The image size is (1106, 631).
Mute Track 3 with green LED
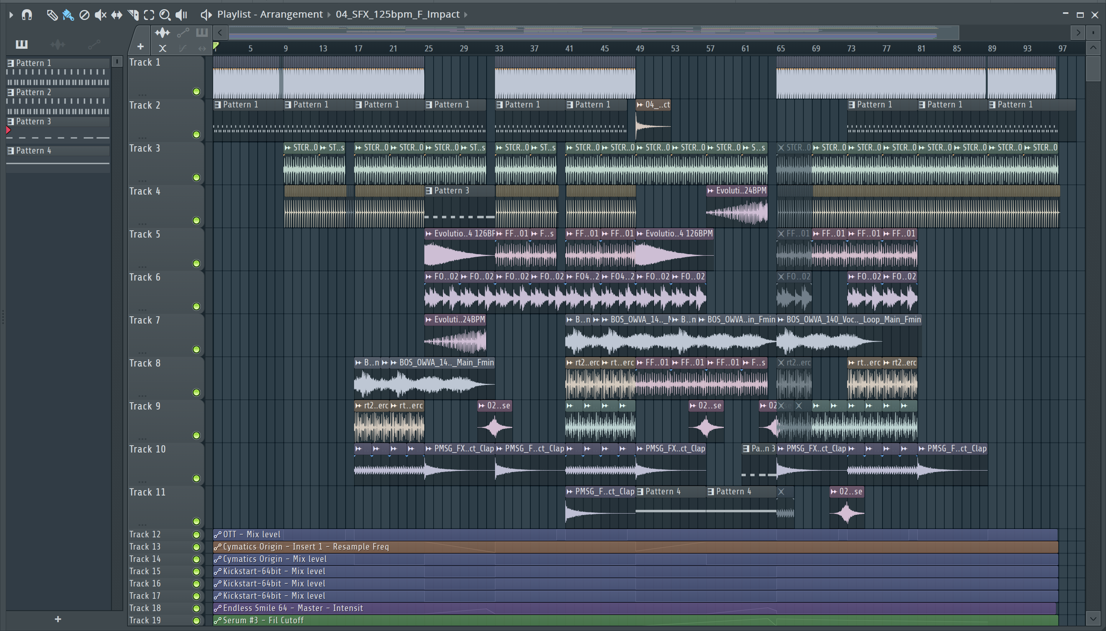click(x=196, y=177)
